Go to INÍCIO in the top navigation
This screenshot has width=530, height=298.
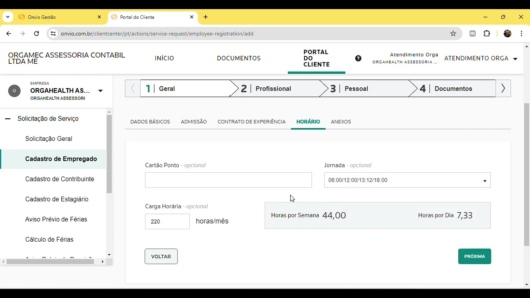(164, 58)
